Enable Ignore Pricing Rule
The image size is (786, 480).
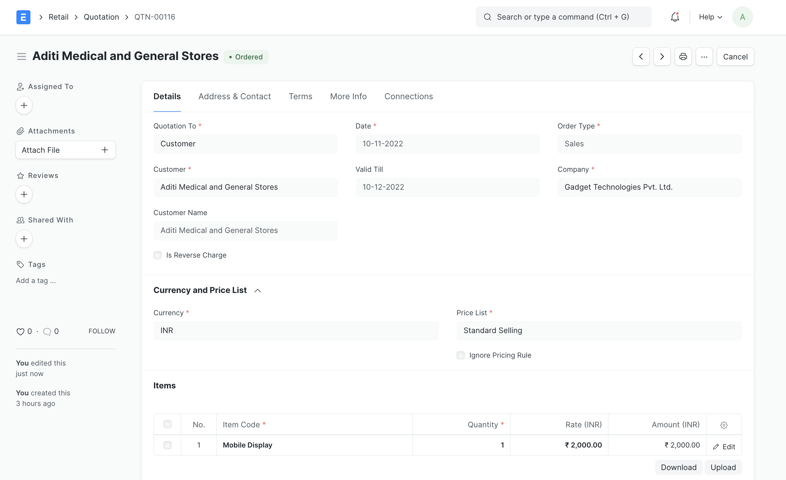pyautogui.click(x=461, y=355)
